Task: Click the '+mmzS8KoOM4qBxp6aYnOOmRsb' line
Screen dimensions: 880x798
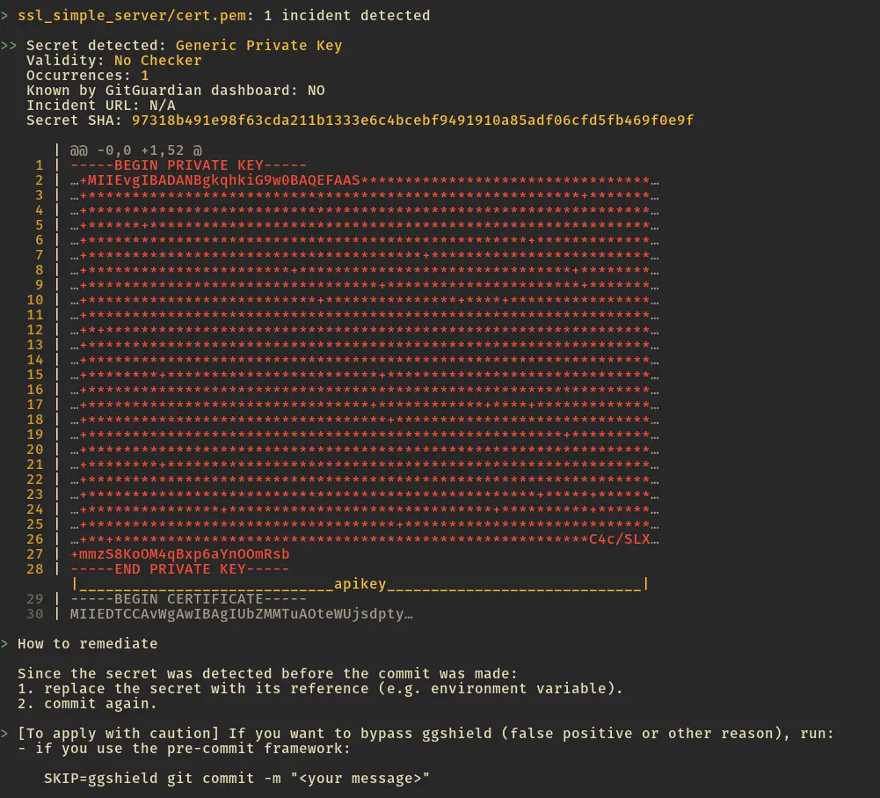Action: [179, 554]
